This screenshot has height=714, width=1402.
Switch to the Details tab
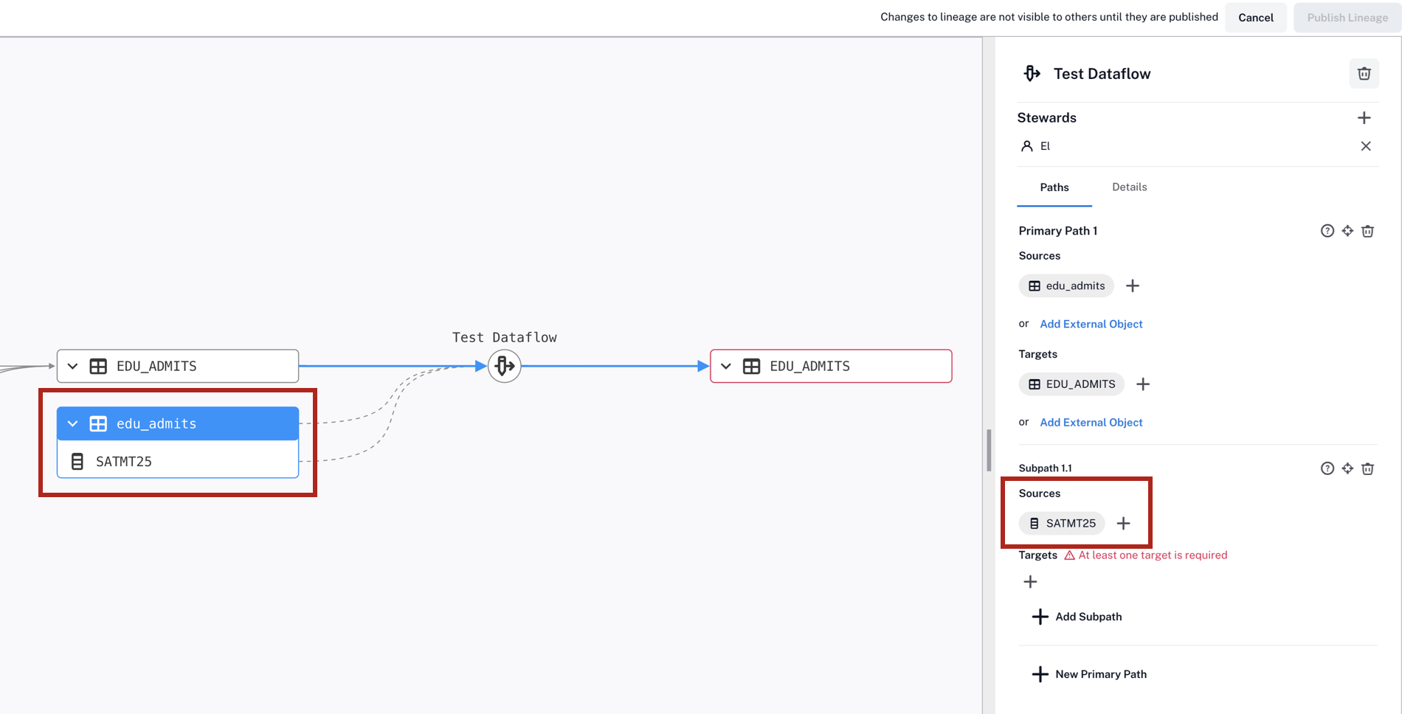[x=1130, y=187]
